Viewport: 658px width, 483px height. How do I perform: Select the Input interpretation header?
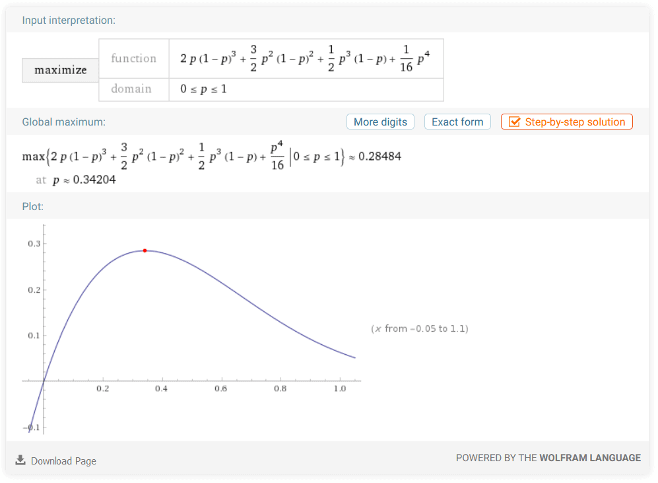point(69,20)
